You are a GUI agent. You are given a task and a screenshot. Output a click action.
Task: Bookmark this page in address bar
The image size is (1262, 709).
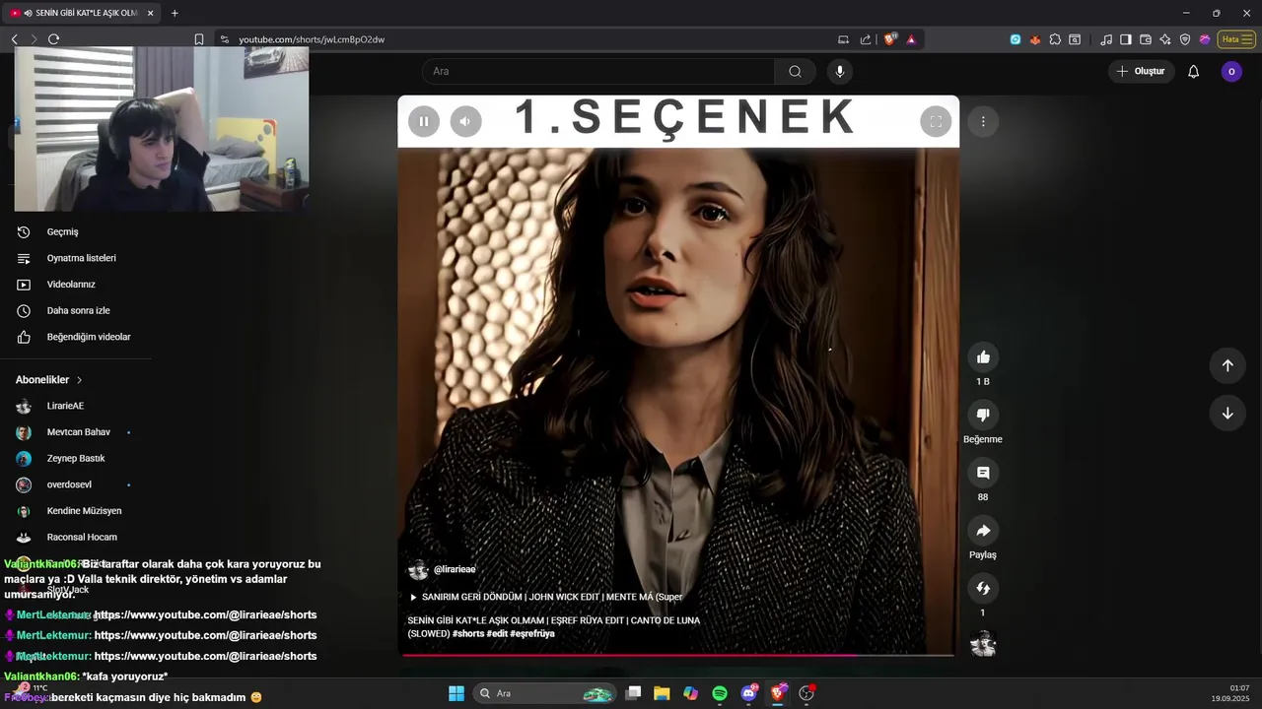199,39
